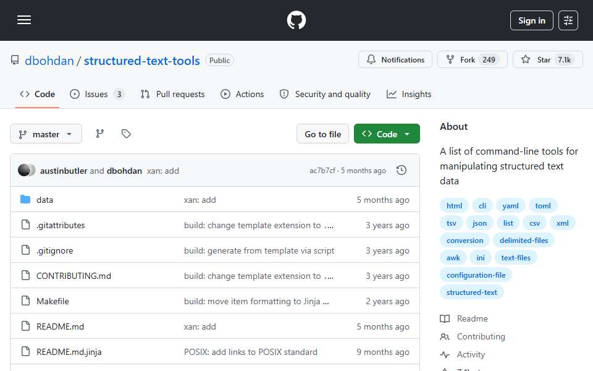Viewport: 593px width, 371px height.
Task: Open appearance settings slider icon button
Action: click(x=568, y=20)
